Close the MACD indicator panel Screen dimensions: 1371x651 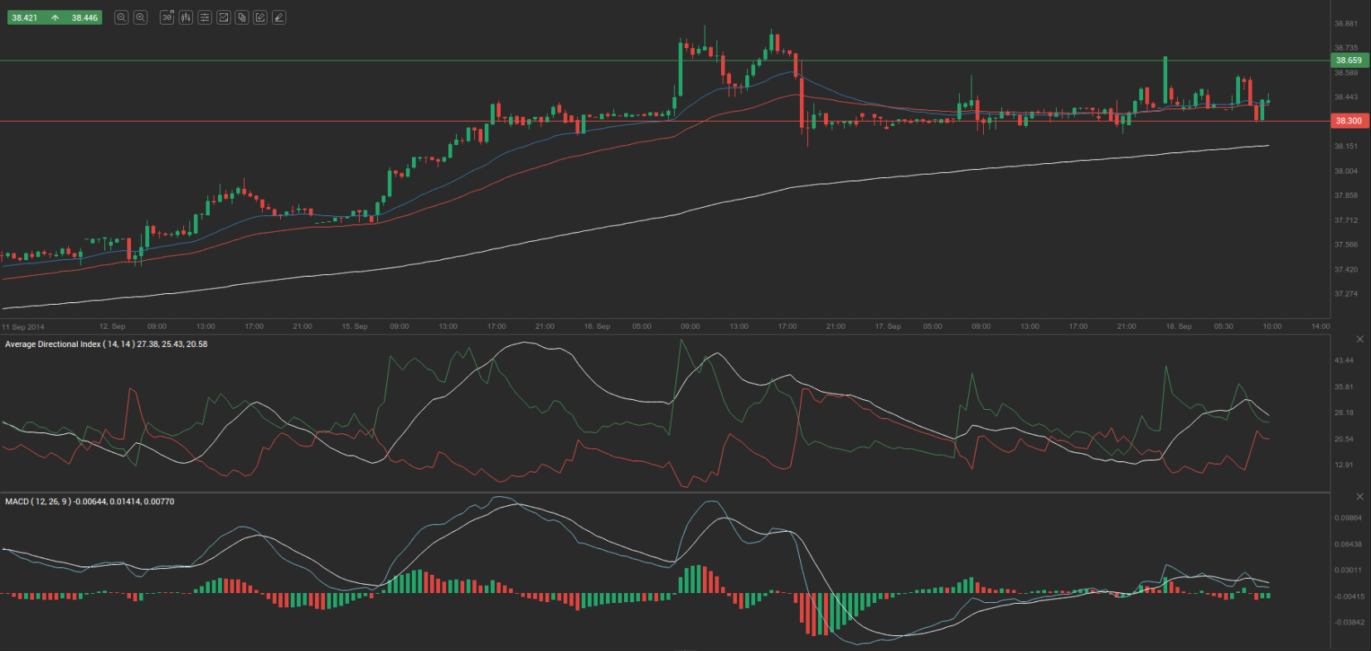1359,497
